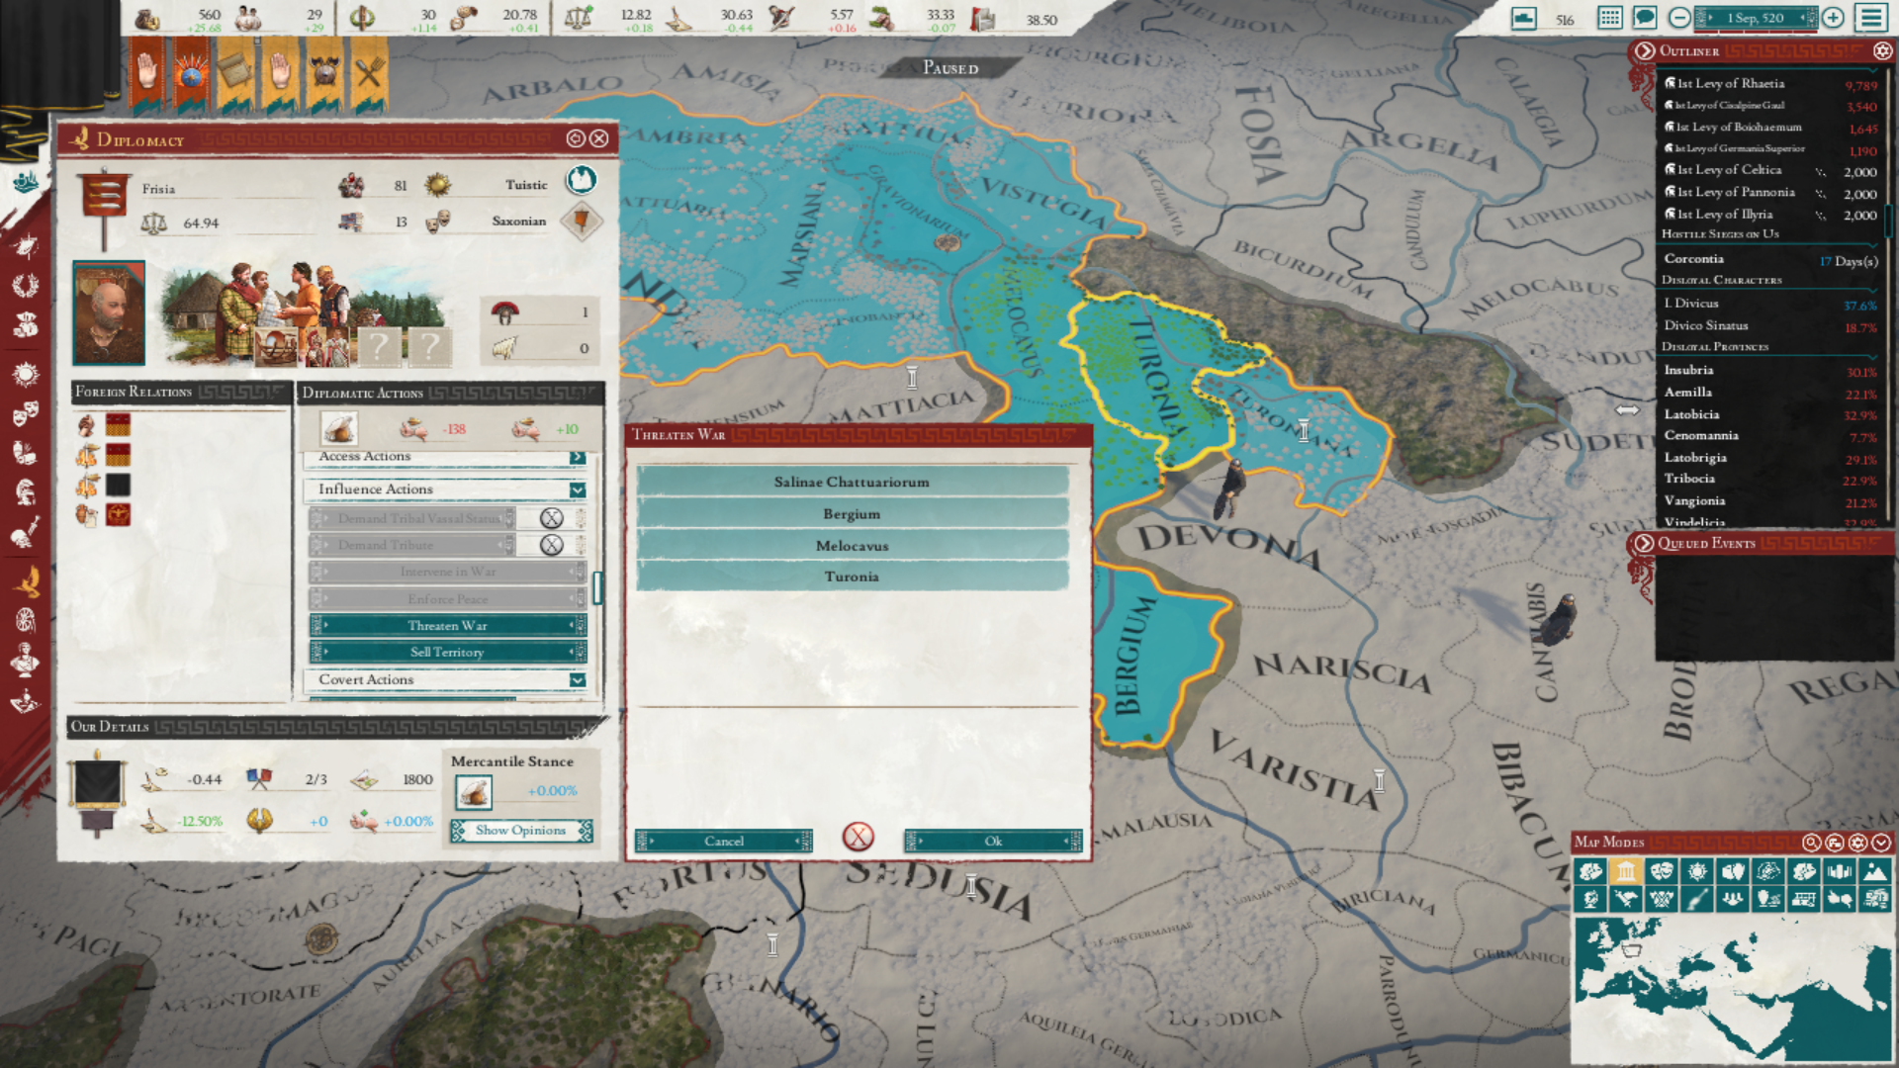Open the laurel wreath tab in left sidebar
Image resolution: width=1899 pixels, height=1068 pixels.
click(x=25, y=286)
